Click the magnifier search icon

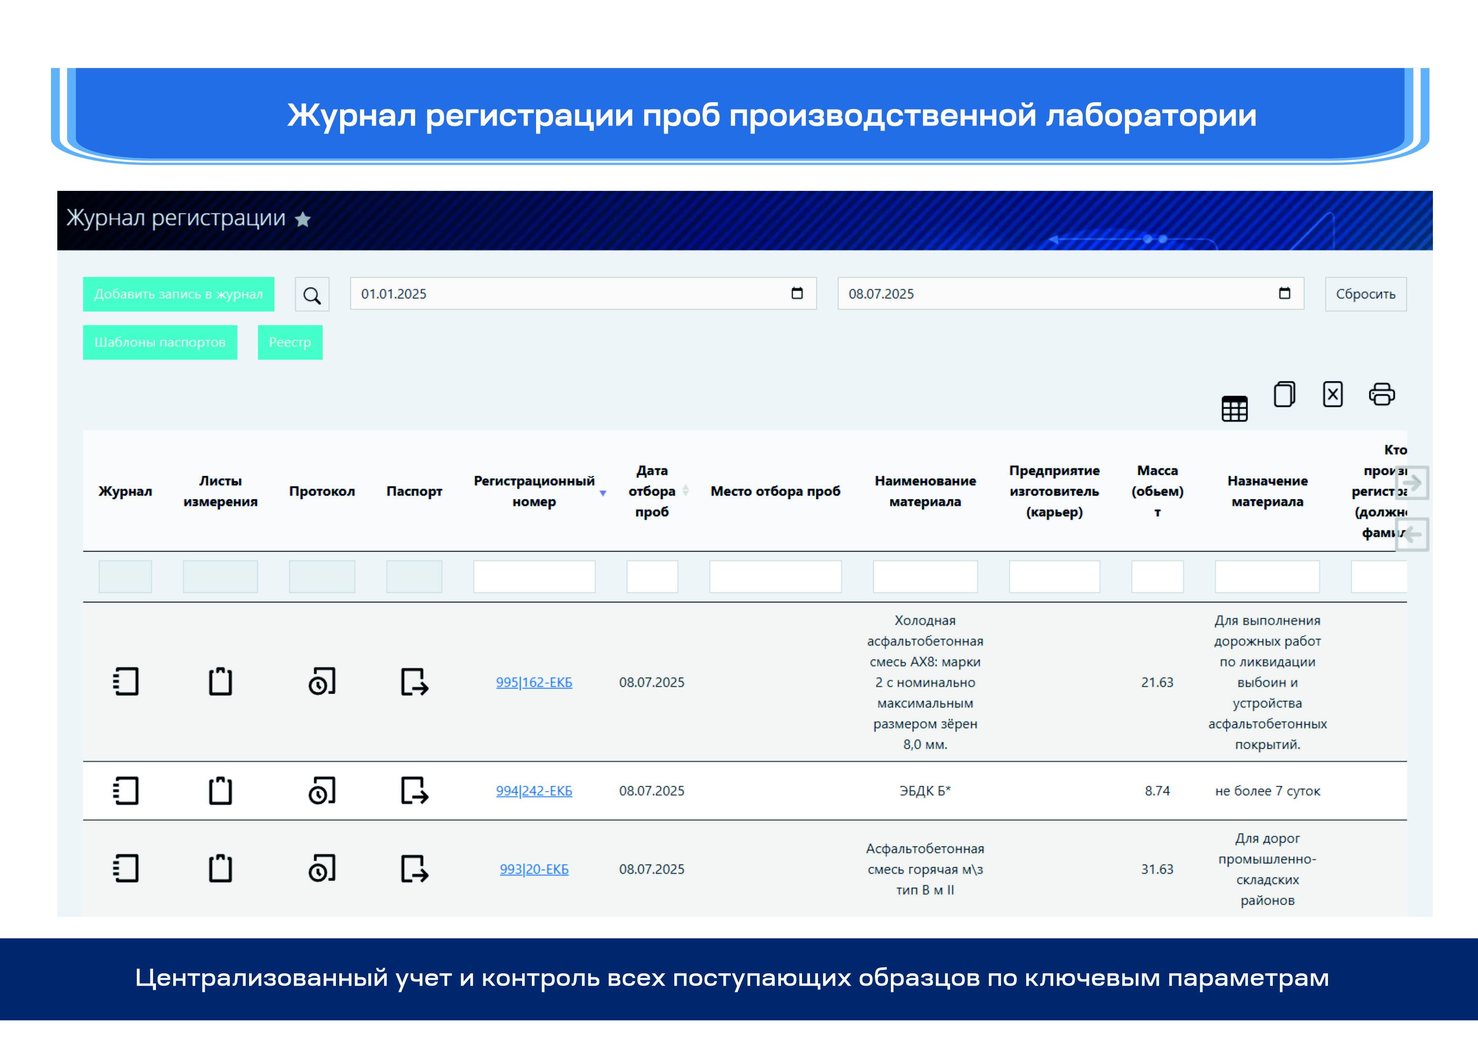pos(312,295)
